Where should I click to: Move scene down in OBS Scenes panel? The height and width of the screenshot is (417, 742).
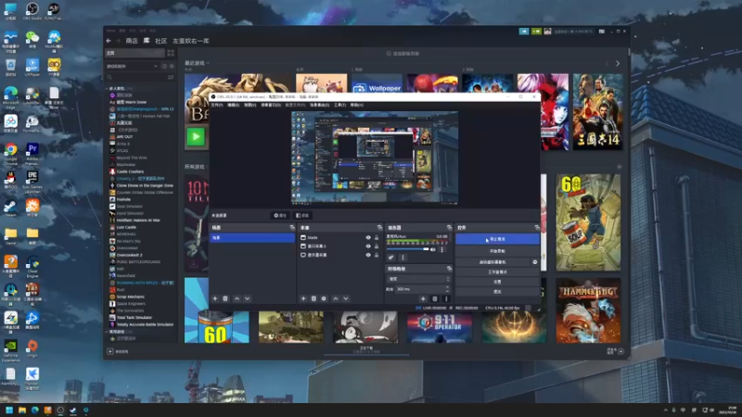pyautogui.click(x=247, y=298)
